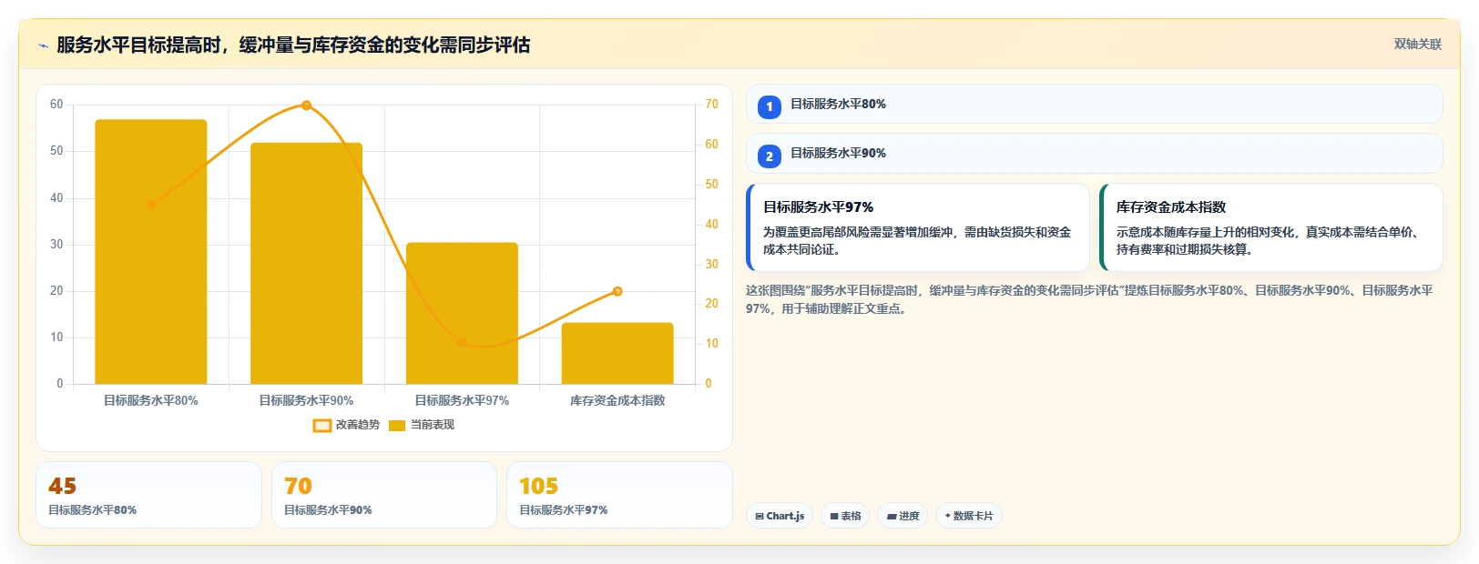Toggle the 改善趋势 legend entry
1479x564 pixels.
pyautogui.click(x=346, y=425)
